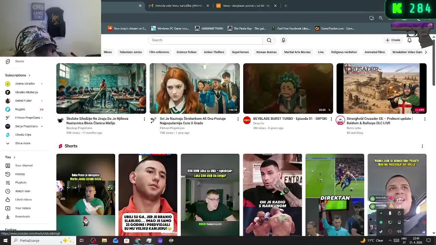The height and width of the screenshot is (245, 436).
Task: Select the Live category chip
Action: click(321, 52)
